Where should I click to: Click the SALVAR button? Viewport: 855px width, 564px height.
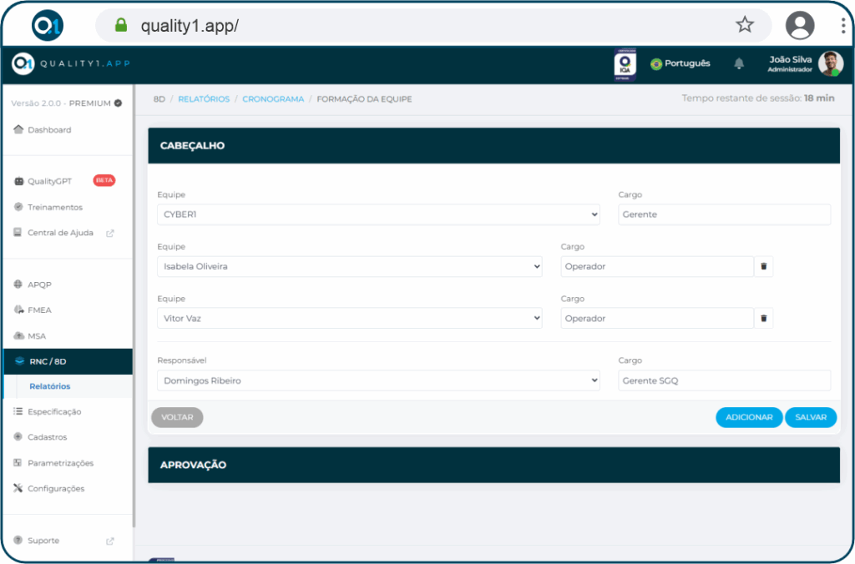click(810, 417)
